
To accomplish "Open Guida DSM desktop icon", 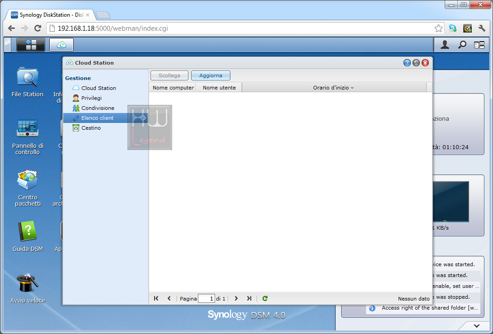I will [28, 236].
